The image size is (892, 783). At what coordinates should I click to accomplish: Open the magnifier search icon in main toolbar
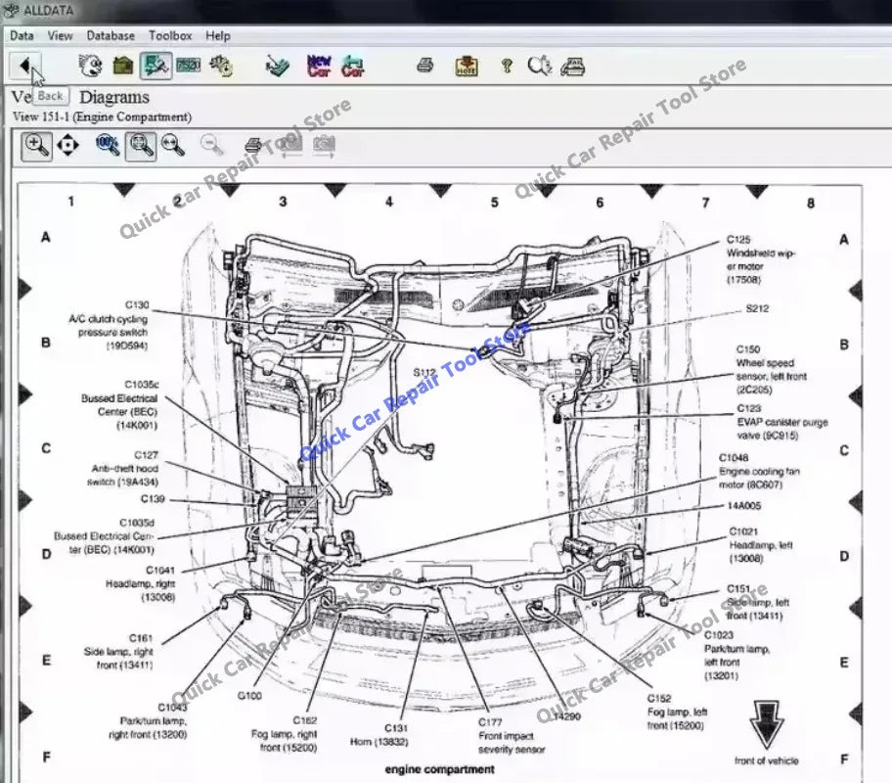pyautogui.click(x=539, y=66)
